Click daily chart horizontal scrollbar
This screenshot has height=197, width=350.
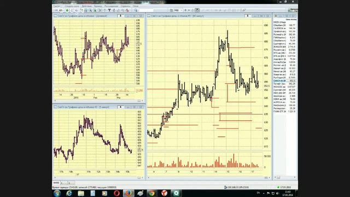pos(98,101)
